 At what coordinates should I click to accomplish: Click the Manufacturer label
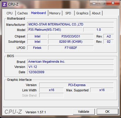pos(16,25)
